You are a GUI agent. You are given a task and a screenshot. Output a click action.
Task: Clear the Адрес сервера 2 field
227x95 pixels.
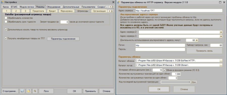tap(221, 32)
